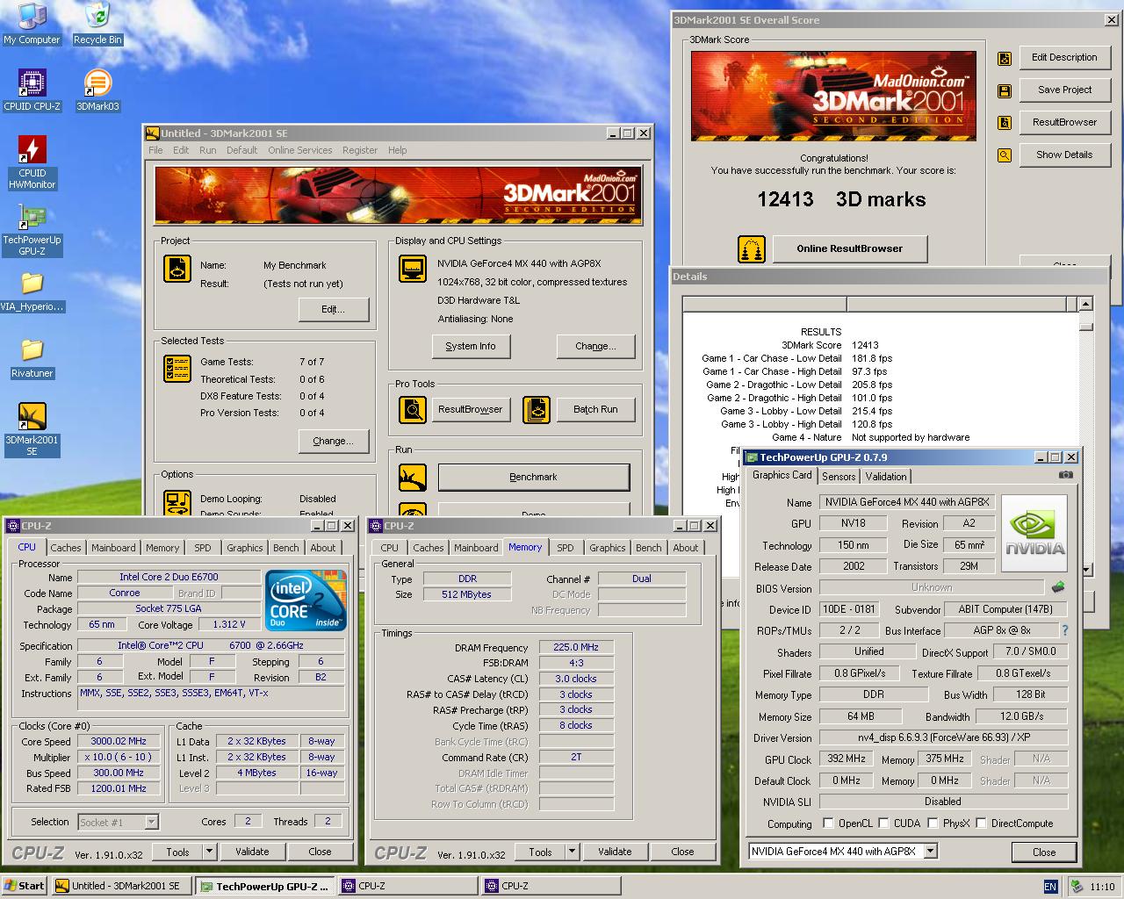Click Edit button in Project section
The width and height of the screenshot is (1124, 899).
click(333, 310)
